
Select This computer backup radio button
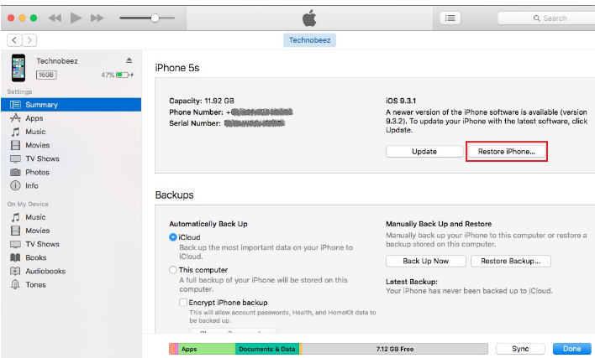(x=172, y=270)
